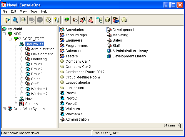Expand the Provo2 node in tree
185x137 pixels.
tap(22, 69)
